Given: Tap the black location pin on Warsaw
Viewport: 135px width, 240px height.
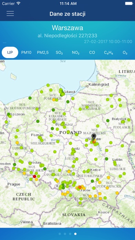Looking at the screenshot, I should pyautogui.click(x=94, y=137).
